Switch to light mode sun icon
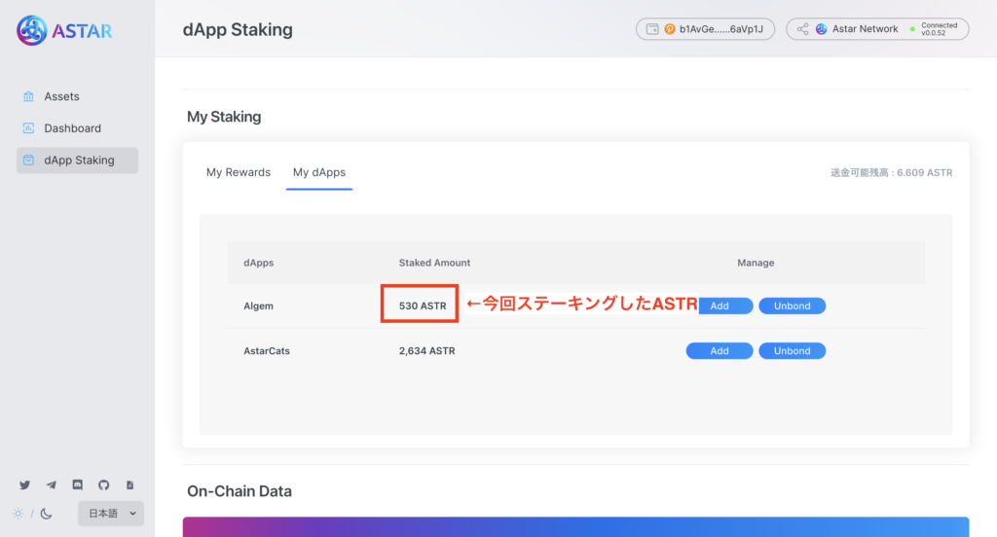Screen dimensions: 997x537 tap(18, 514)
